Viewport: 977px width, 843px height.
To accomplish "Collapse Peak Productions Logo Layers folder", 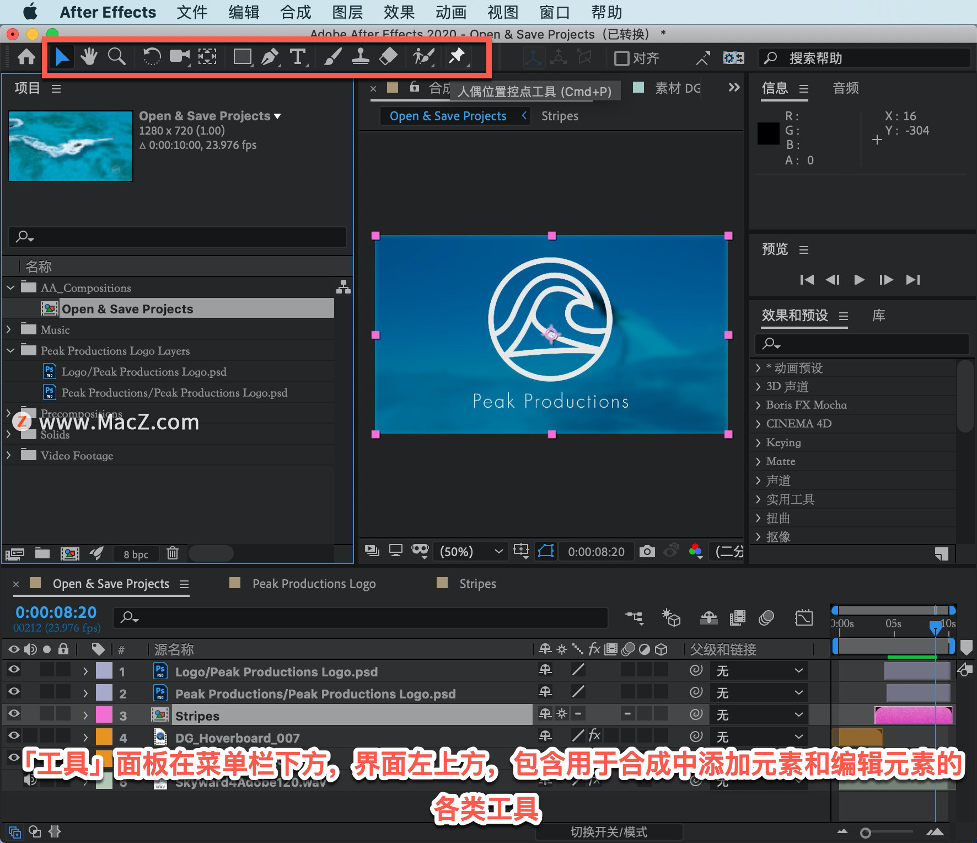I will pyautogui.click(x=10, y=350).
